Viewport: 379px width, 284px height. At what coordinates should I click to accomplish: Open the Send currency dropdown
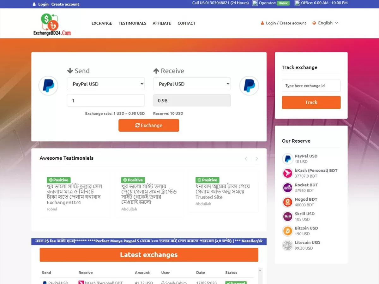point(106,84)
